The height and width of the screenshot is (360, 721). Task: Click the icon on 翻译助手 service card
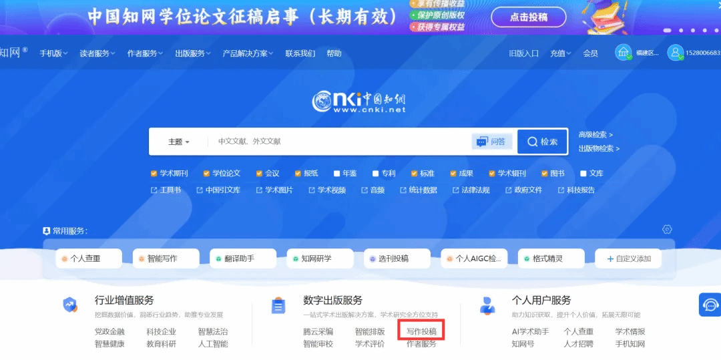[218, 259]
